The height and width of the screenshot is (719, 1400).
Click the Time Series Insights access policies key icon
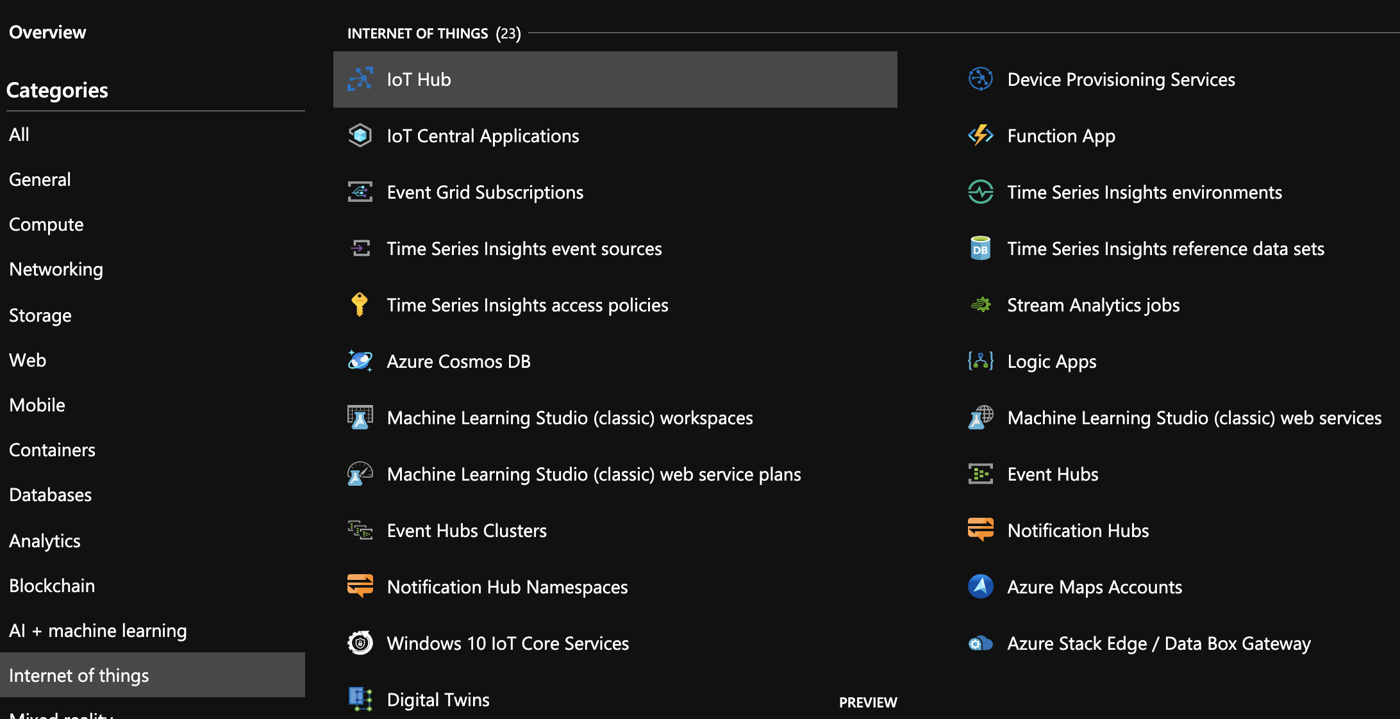point(360,304)
